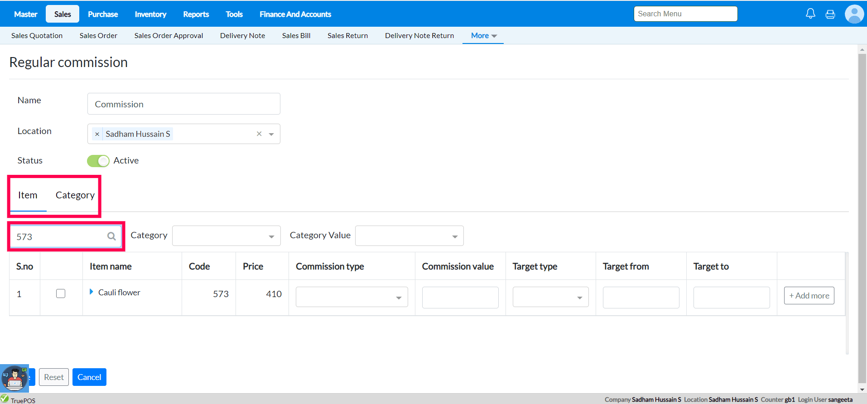Image resolution: width=867 pixels, height=404 pixels.
Task: Click the Item name column header
Action: (111, 266)
